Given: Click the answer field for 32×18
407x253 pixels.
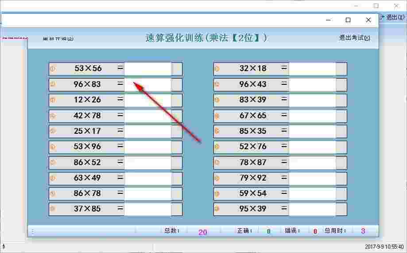Looking at the screenshot, I should [x=312, y=69].
